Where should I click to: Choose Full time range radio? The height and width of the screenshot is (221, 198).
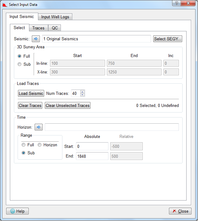pyautogui.click(x=23, y=145)
